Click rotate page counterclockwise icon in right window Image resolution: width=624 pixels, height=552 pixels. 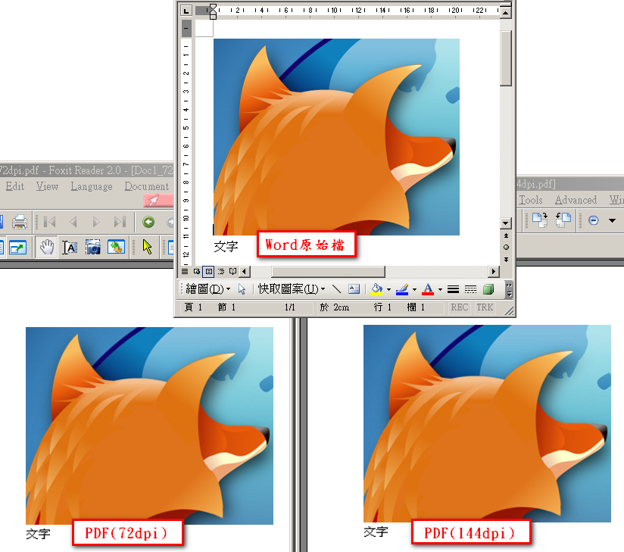563,220
